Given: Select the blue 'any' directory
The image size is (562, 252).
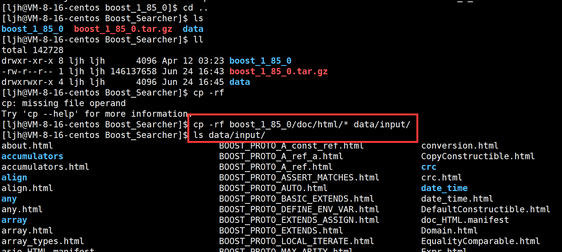Looking at the screenshot, I should (9, 199).
